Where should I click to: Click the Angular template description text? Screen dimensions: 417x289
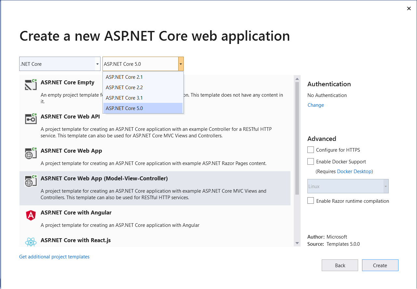pos(120,225)
